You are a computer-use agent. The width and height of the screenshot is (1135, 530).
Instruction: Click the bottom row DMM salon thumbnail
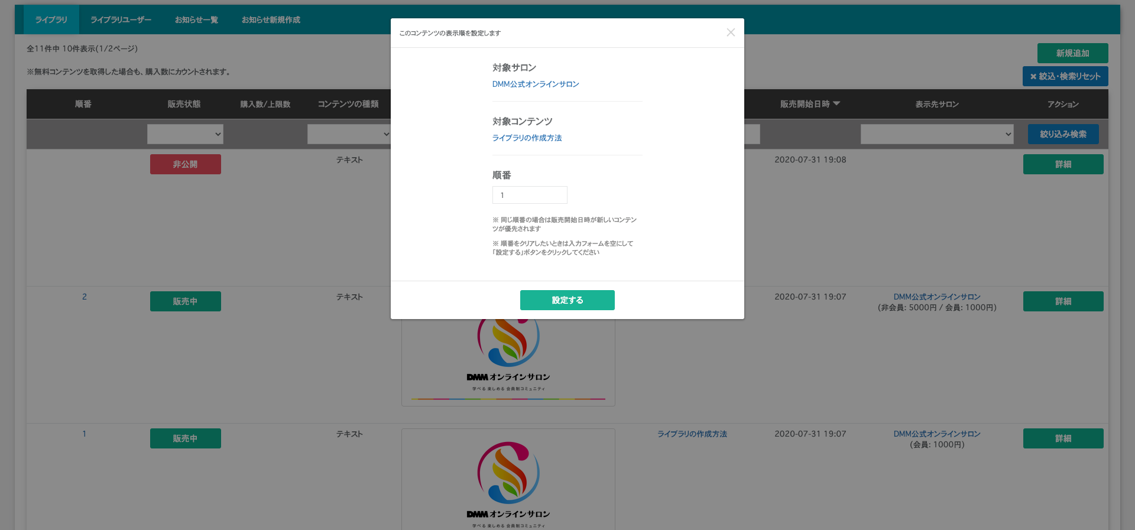click(x=508, y=479)
